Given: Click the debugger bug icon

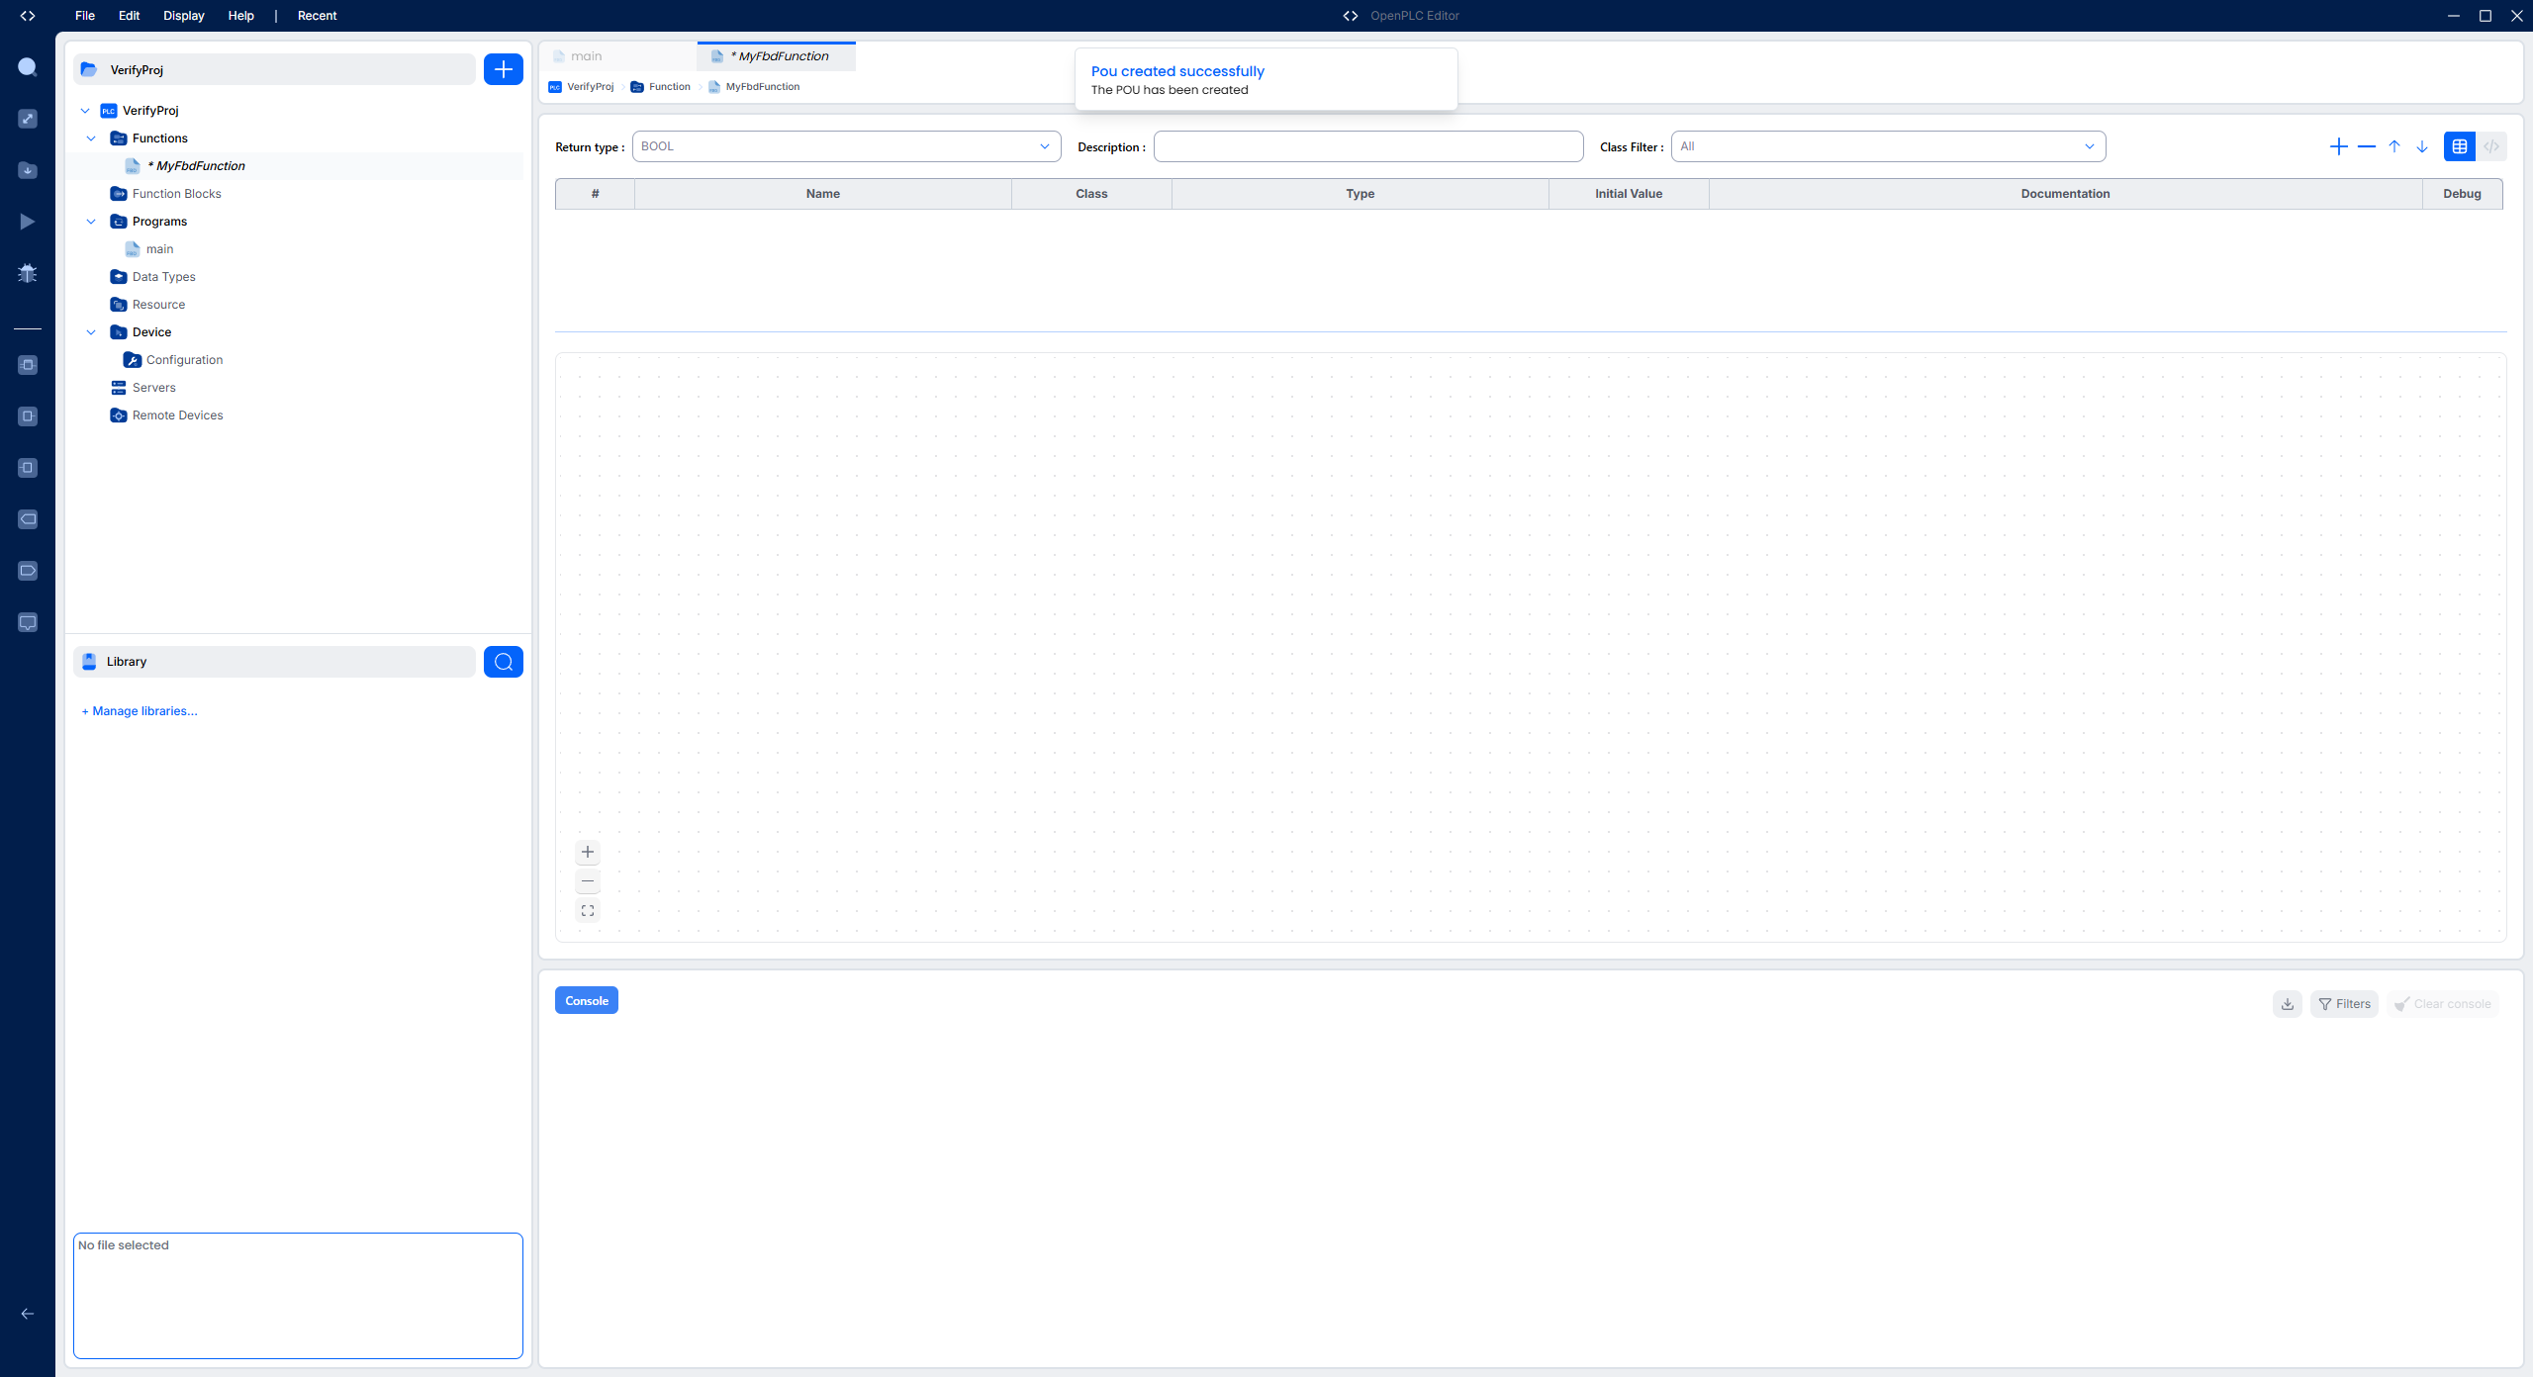Looking at the screenshot, I should (x=28, y=273).
